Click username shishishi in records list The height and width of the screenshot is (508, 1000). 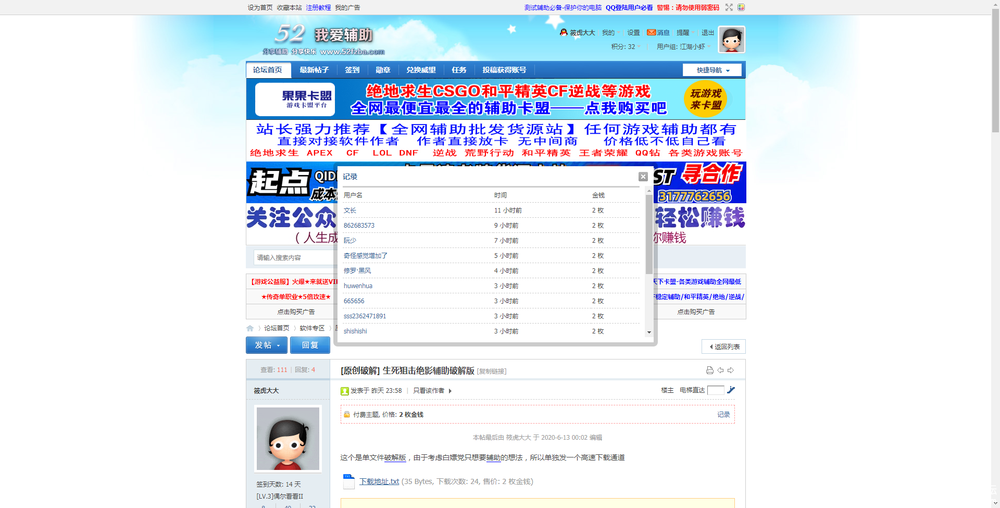click(355, 331)
